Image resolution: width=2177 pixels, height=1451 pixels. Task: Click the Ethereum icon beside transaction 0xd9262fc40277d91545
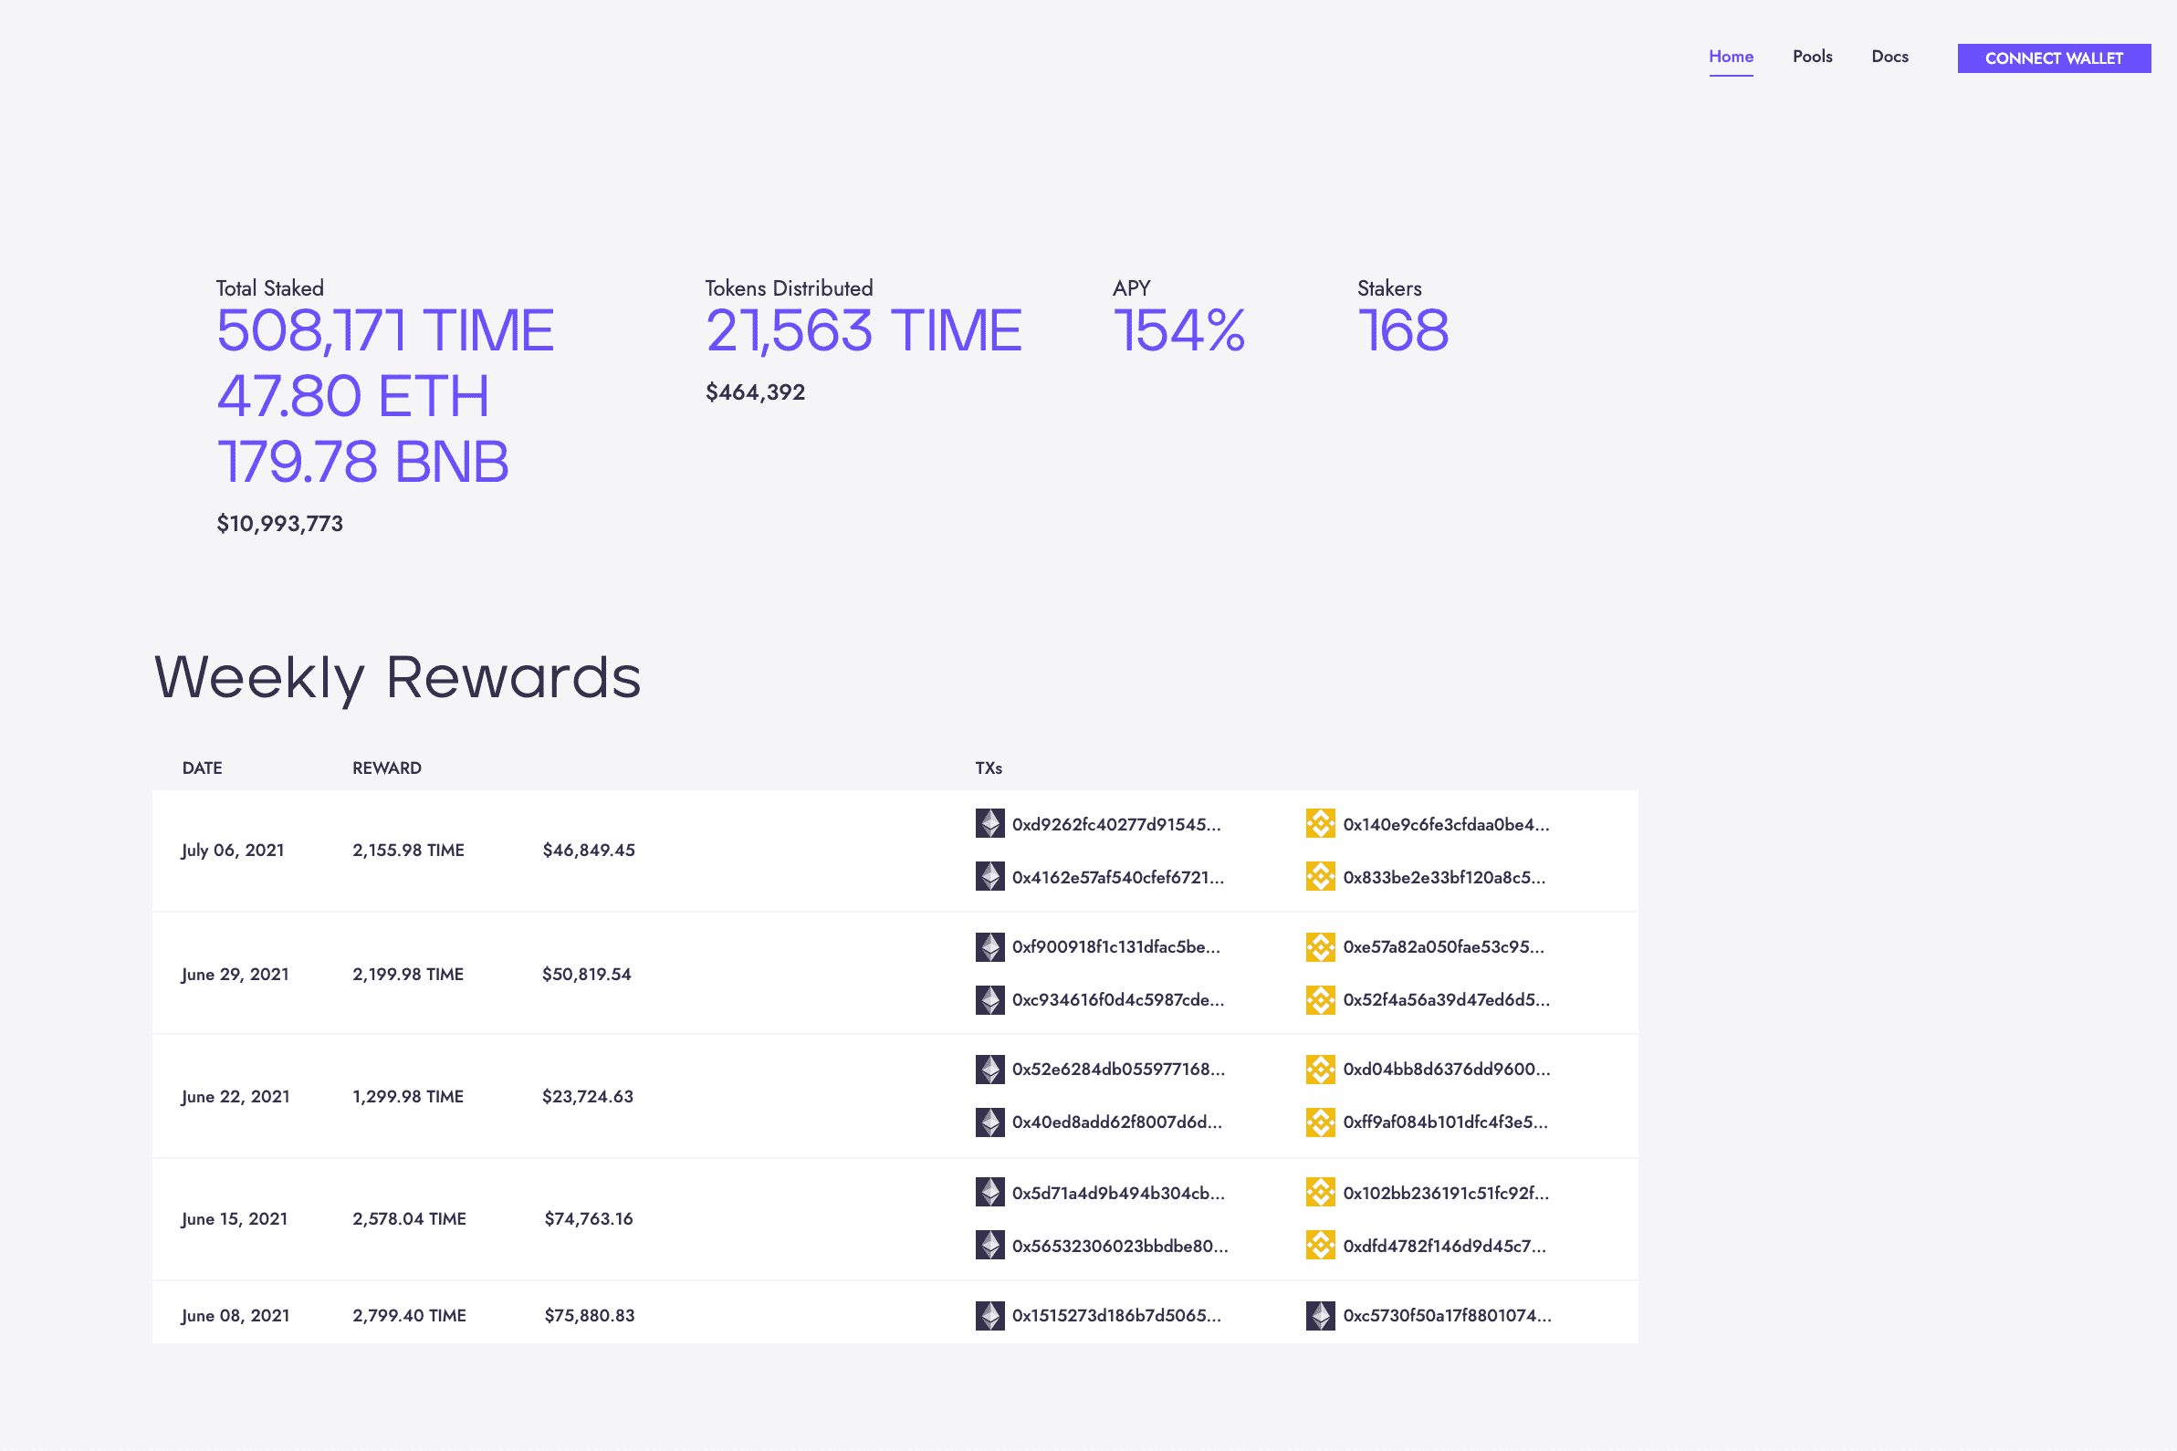pos(989,822)
